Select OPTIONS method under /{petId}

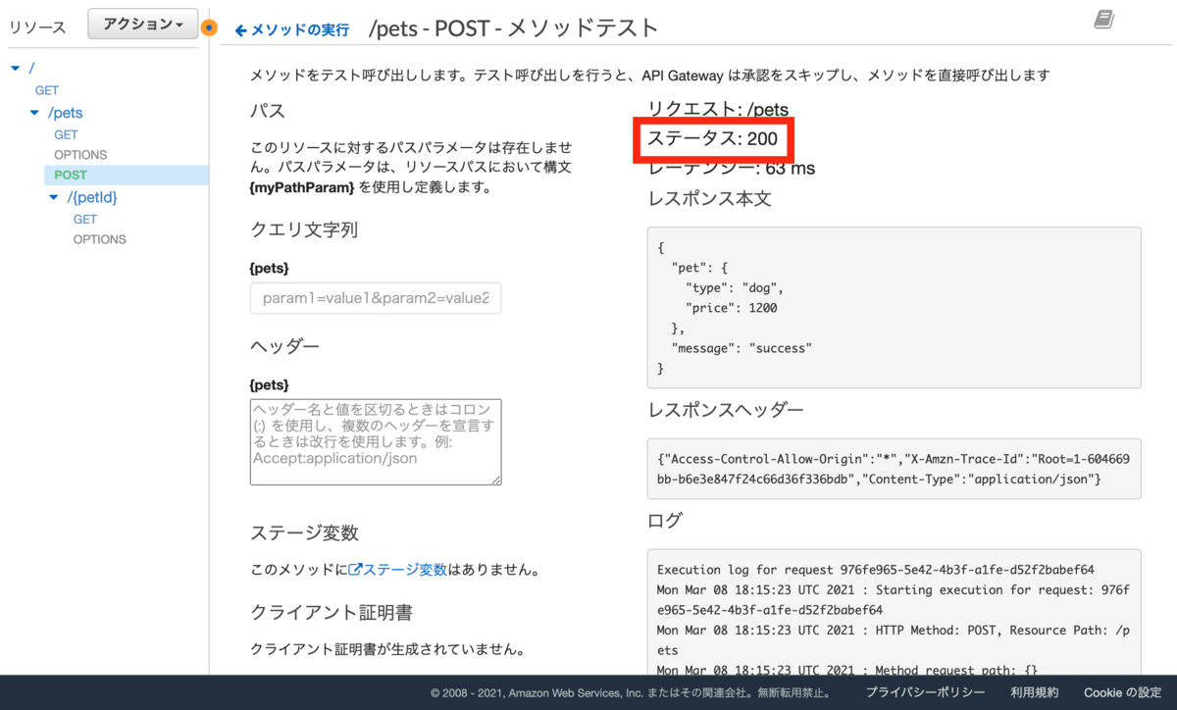click(100, 239)
